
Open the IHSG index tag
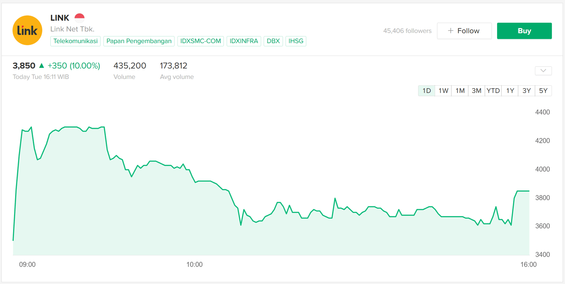pos(296,41)
